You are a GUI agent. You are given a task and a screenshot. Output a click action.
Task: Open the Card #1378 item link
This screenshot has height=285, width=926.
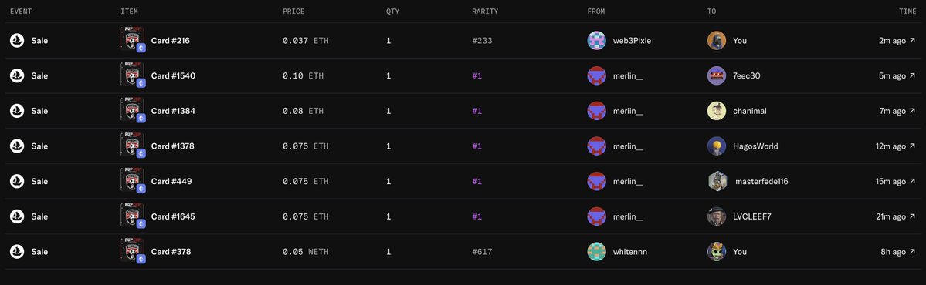(173, 146)
